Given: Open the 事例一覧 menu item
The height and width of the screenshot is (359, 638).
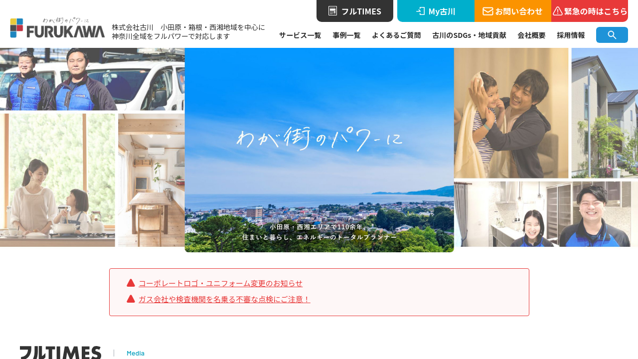Looking at the screenshot, I should point(346,35).
